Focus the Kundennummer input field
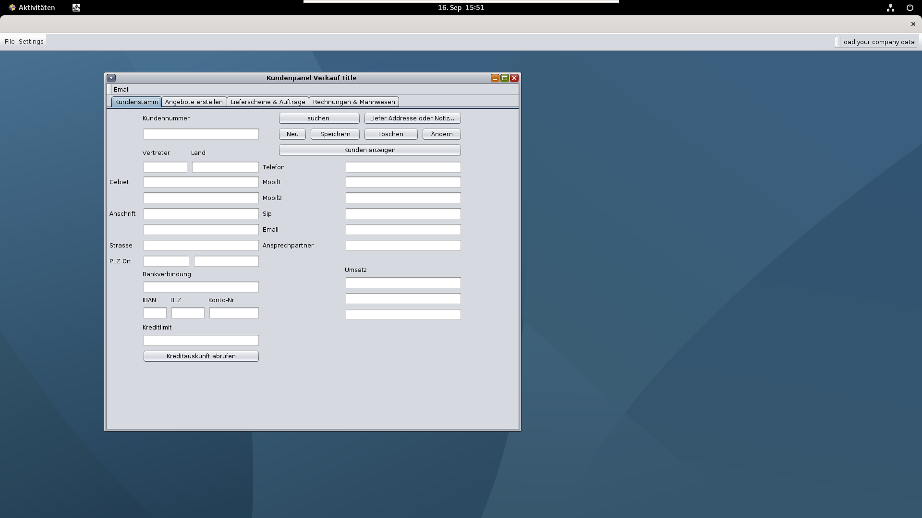The height and width of the screenshot is (518, 922). pos(201,134)
